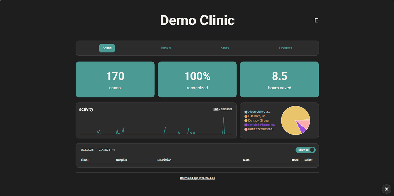Switch activity view to calendar
394x196 pixels.
click(227, 109)
